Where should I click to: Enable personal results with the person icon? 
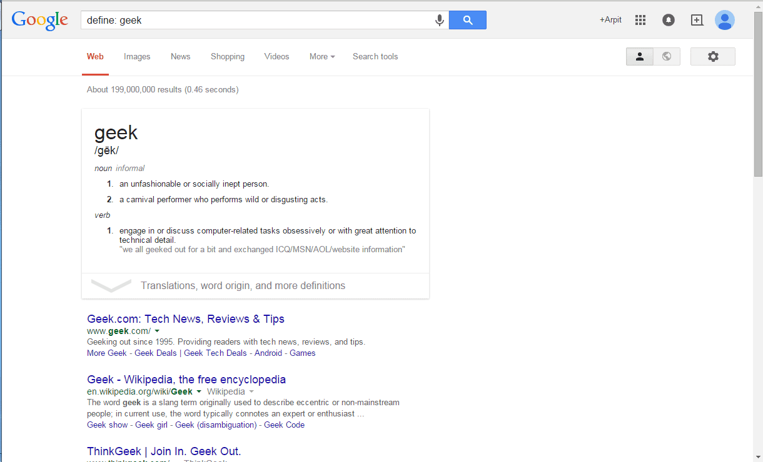[x=639, y=56]
